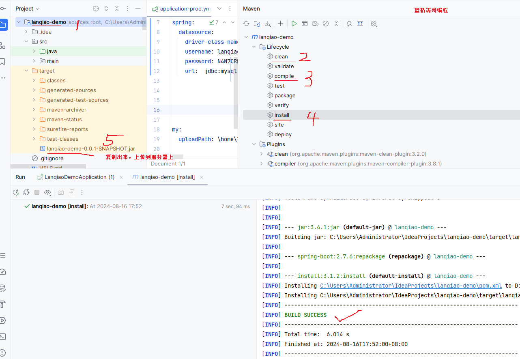Screen dimensions: 520x359
Task: Jump to the next highlighted problem arrow
Action: 232,22
